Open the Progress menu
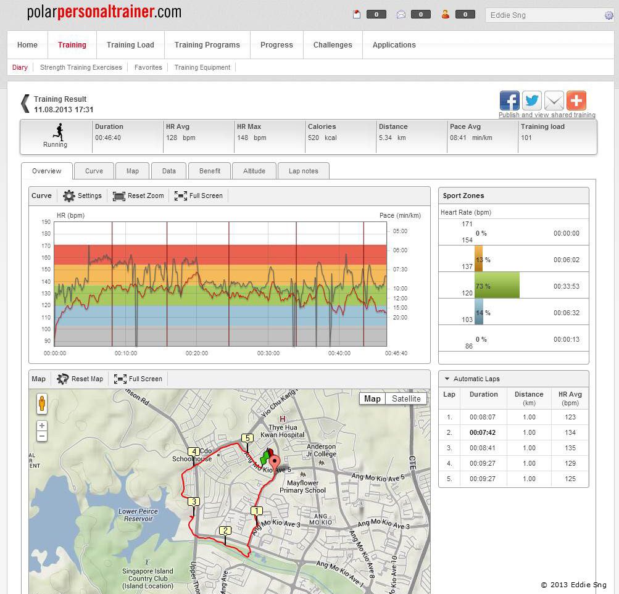Viewport: 619px width, 594px height. tap(276, 45)
